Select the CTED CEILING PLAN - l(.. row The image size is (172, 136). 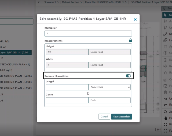(15, 64)
